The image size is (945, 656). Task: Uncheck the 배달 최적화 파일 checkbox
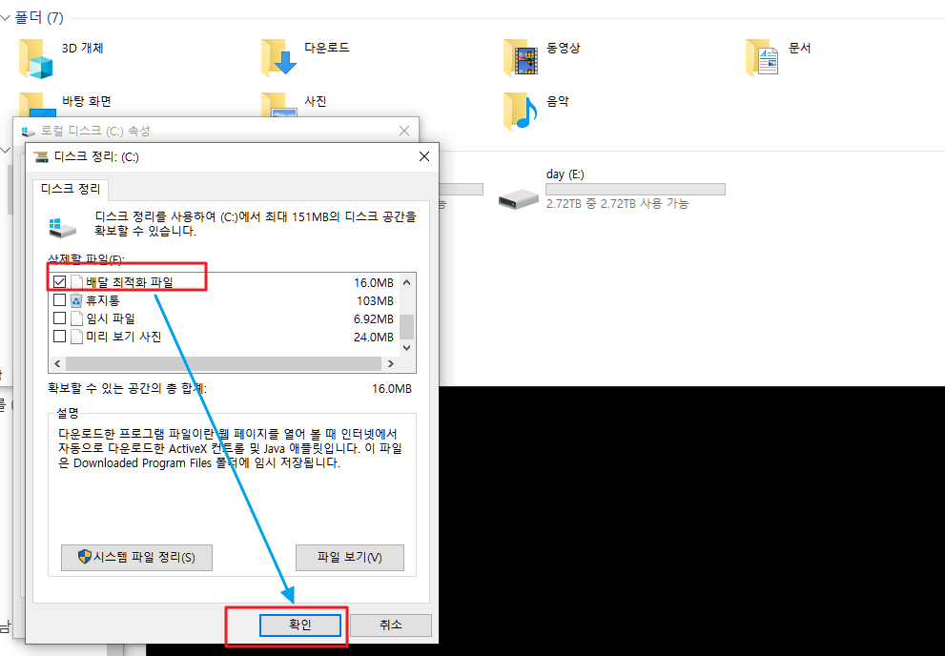[x=60, y=281]
